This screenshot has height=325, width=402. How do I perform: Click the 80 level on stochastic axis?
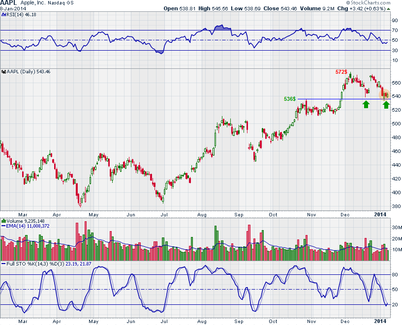395,275
